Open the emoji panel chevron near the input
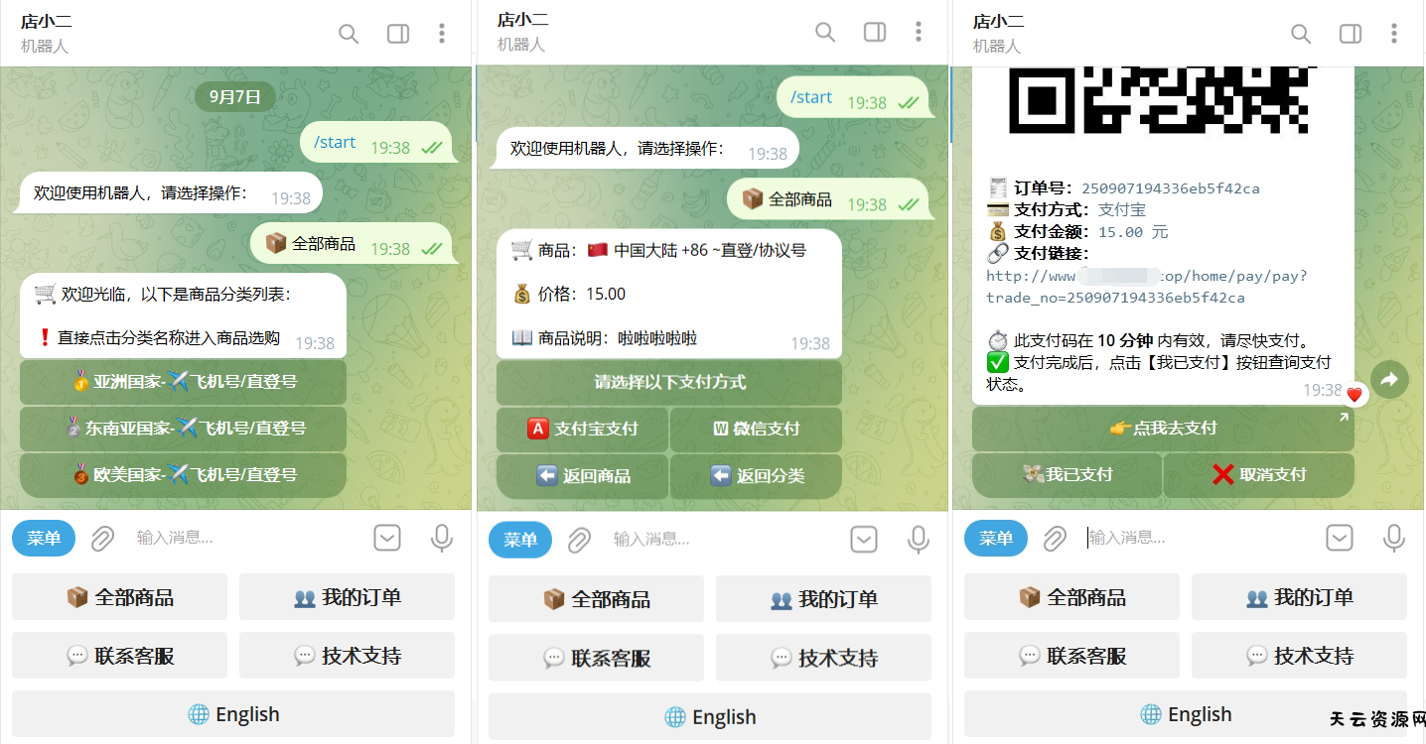 click(387, 538)
